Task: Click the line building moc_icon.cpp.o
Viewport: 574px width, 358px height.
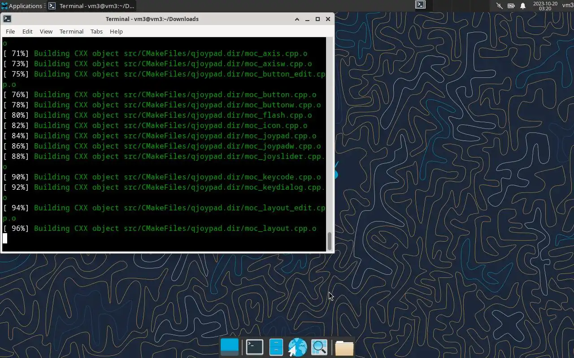Action: (x=155, y=125)
